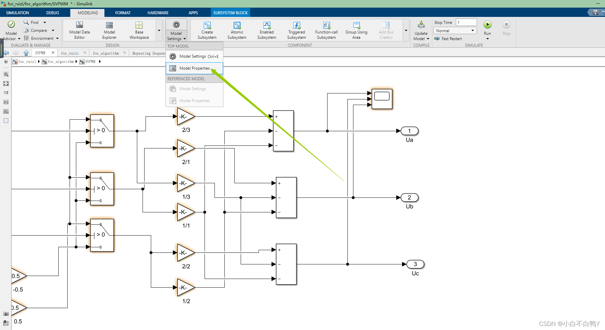This screenshot has width=605, height=330.
Task: Open the Normal simulation mode dropdown
Action: click(x=455, y=30)
